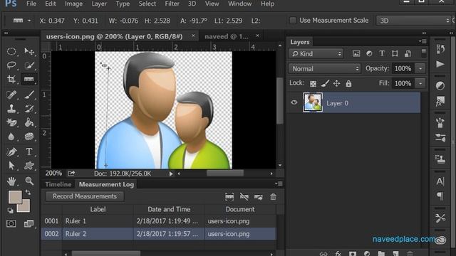The height and width of the screenshot is (256, 456).
Task: Delete selected measurement with trash icon
Action: pos(273,197)
